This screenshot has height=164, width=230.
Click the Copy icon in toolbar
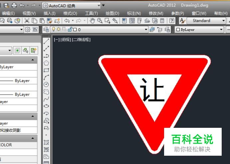tap(35, 21)
